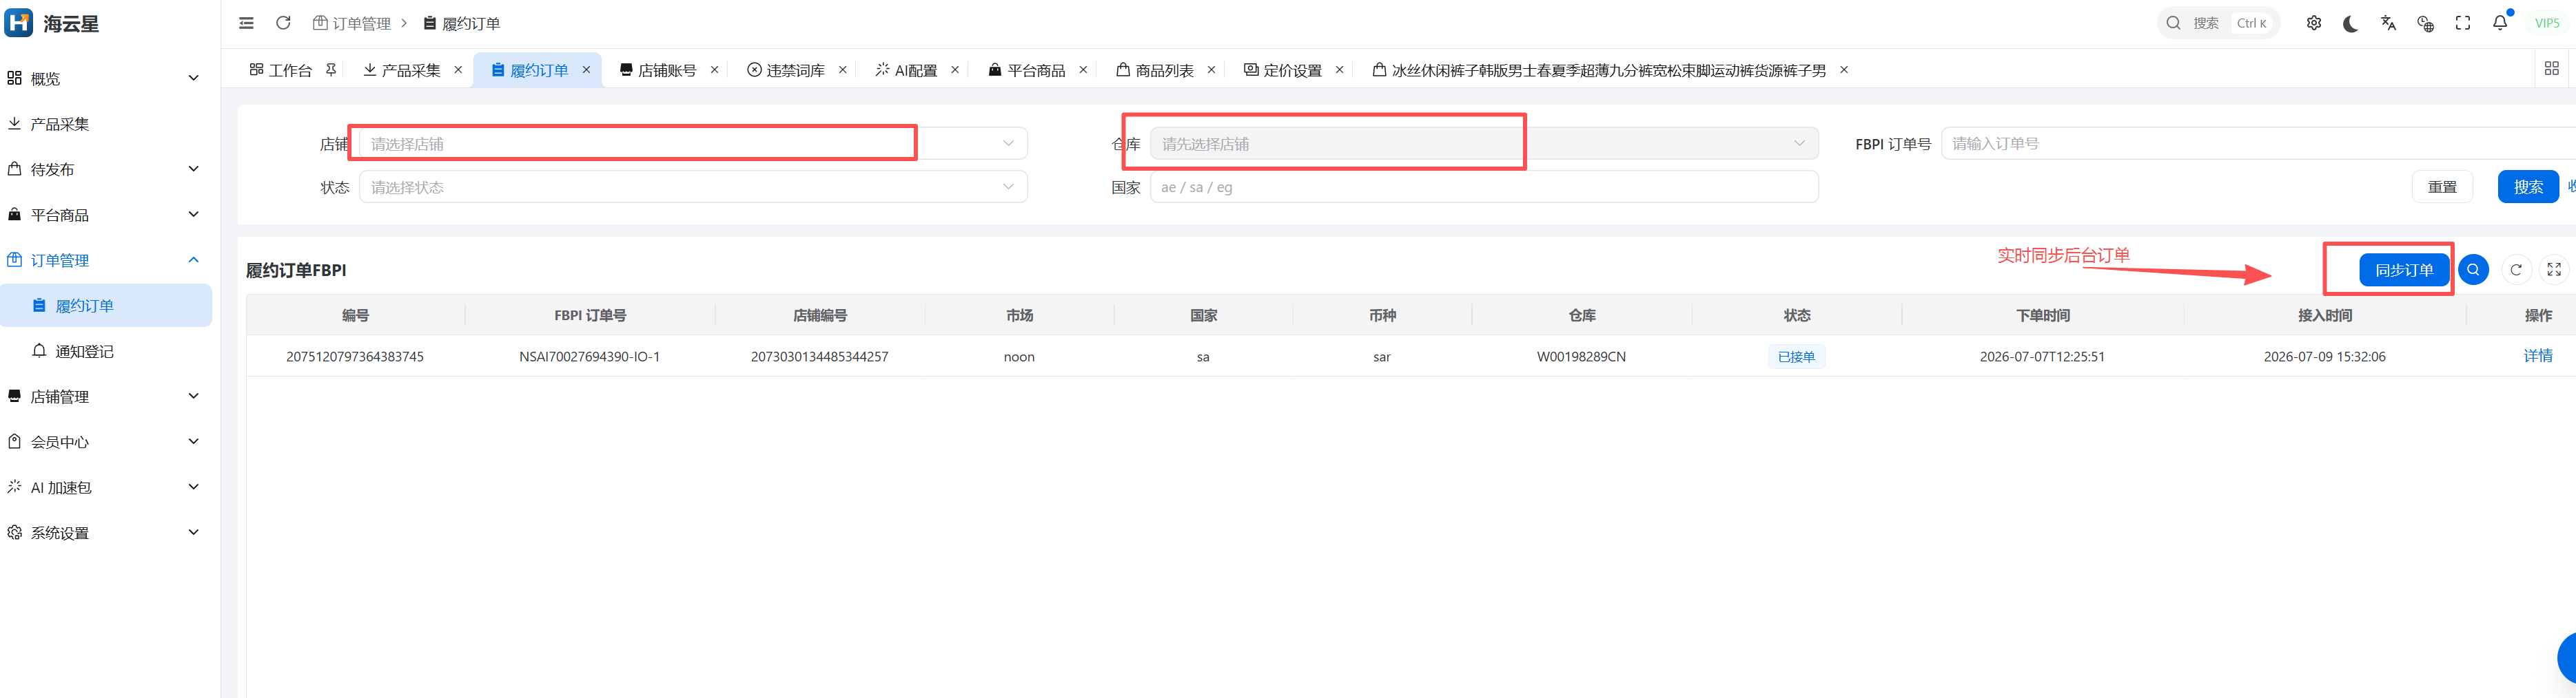The width and height of the screenshot is (2576, 698).
Task: Click the 海云星 logo icon
Action: coord(18,22)
